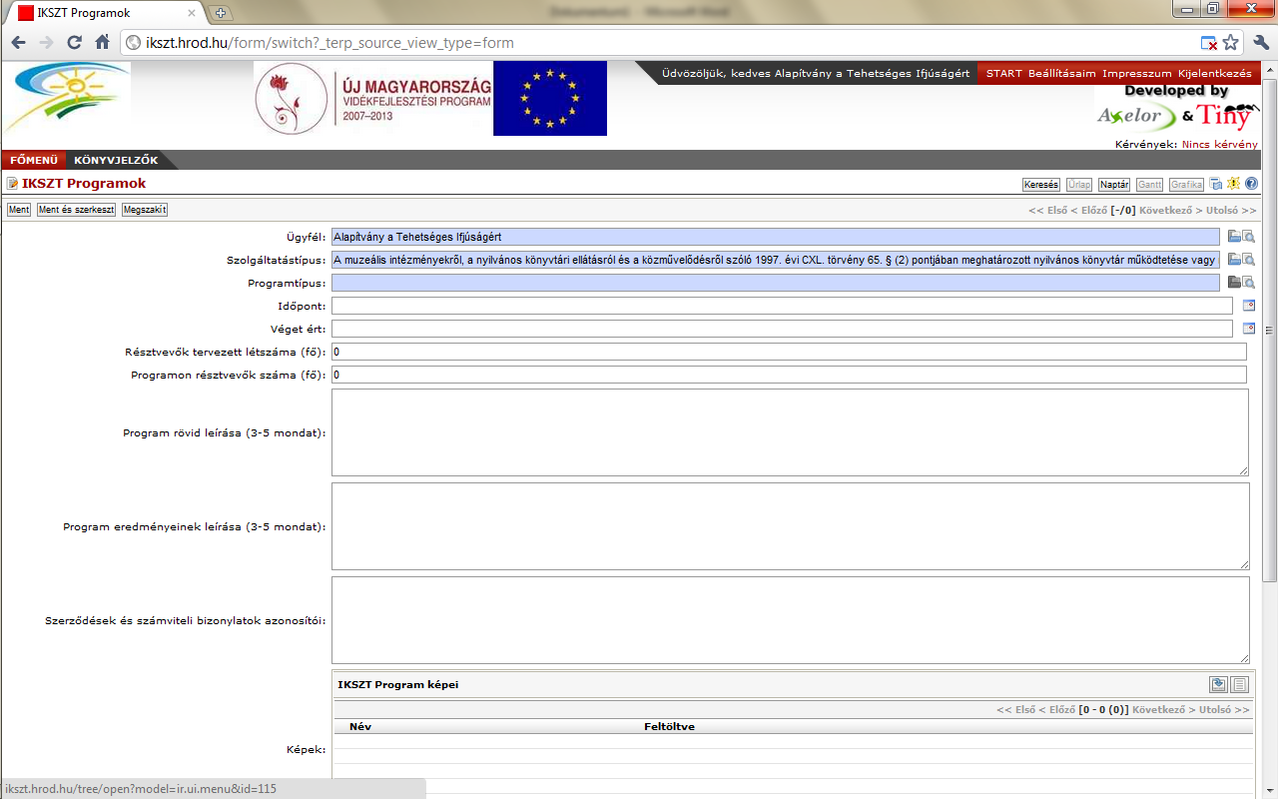This screenshot has height=799, width=1278.
Task: Open Beállításaim link
Action: click(1062, 74)
